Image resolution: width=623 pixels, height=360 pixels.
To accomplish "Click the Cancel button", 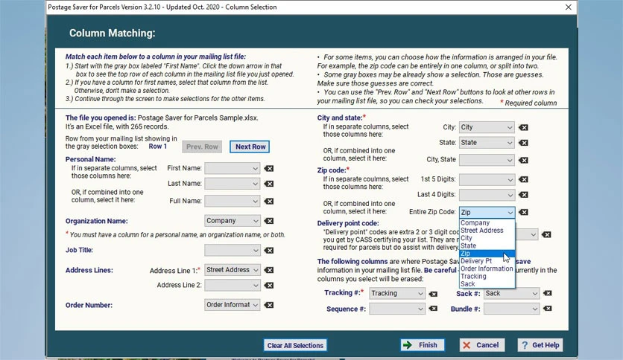I will click(482, 345).
